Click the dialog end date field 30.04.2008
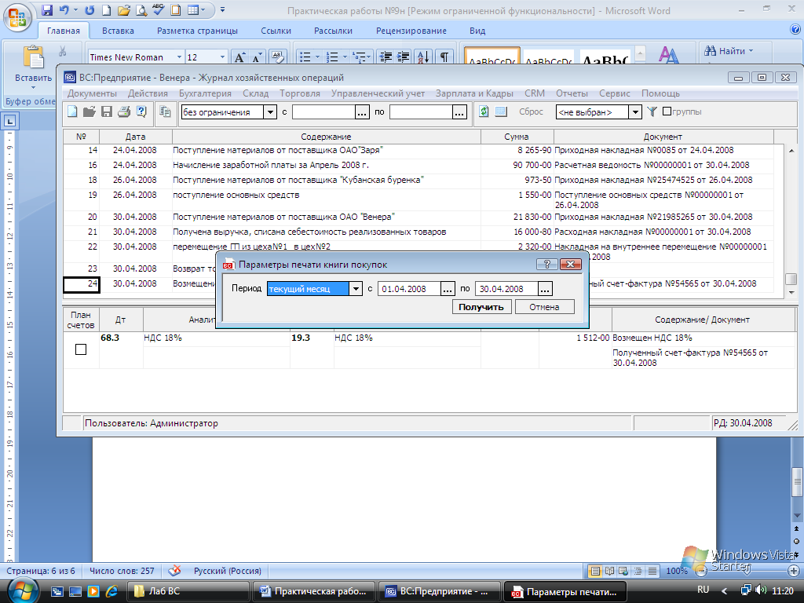804x603 pixels. click(x=506, y=289)
